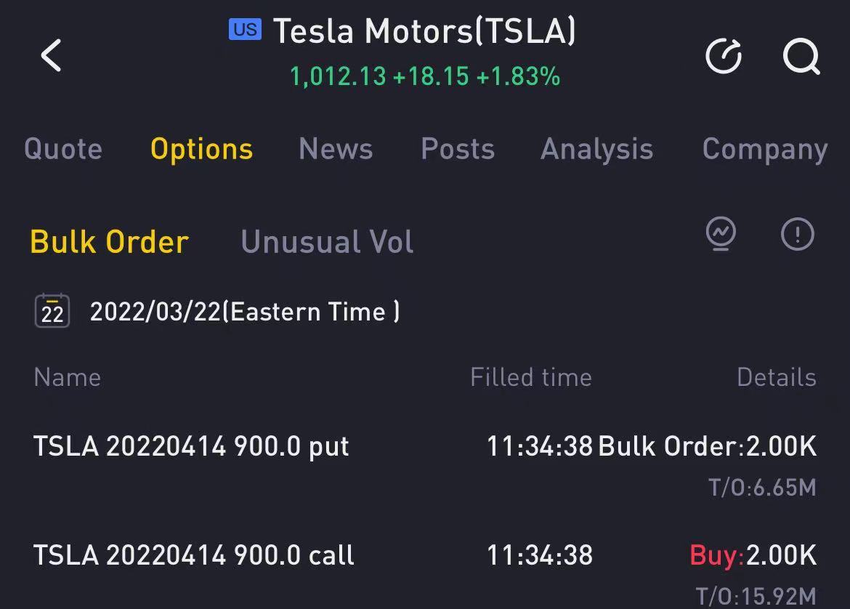Open the Analysis tab
Viewport: 850px width, 609px height.
pyautogui.click(x=596, y=149)
